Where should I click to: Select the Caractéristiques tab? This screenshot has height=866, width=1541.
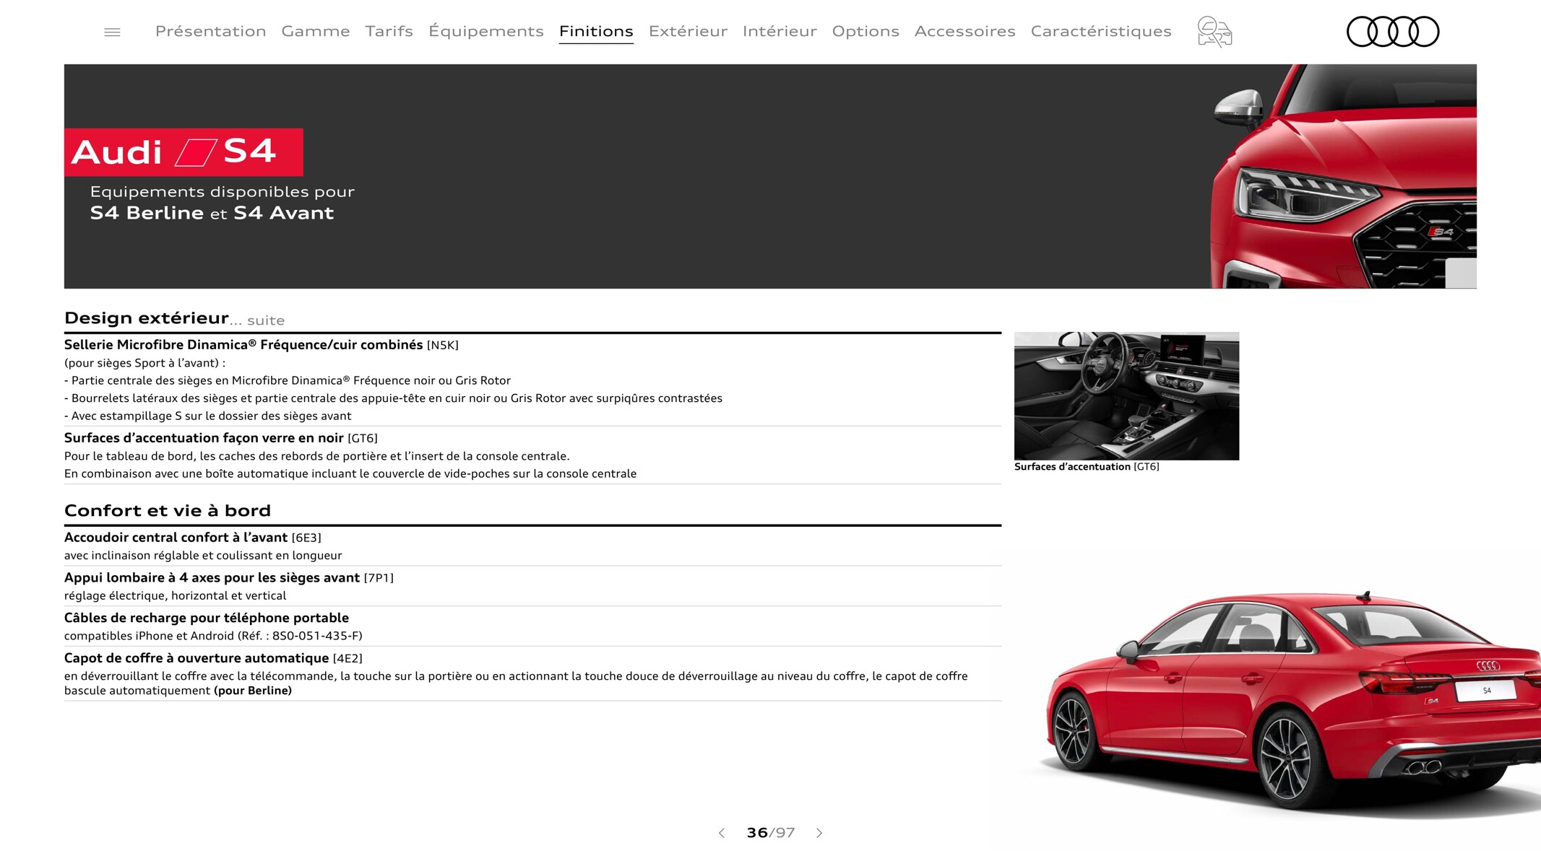[x=1101, y=31]
